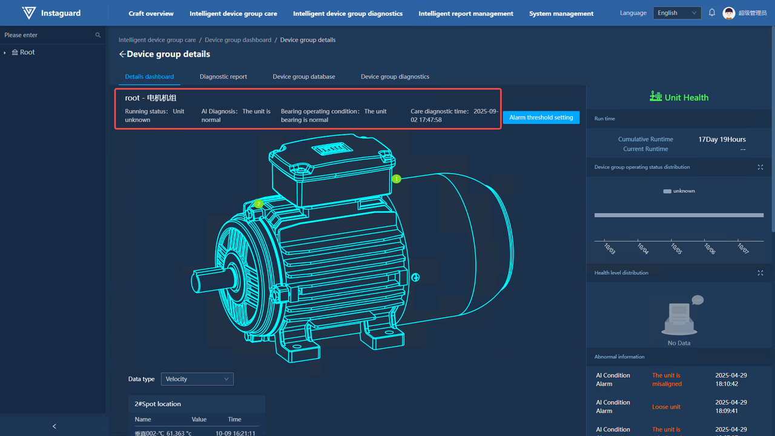Select measuring point 1 marker on motor
Viewport: 775px width, 436px height.
[397, 179]
